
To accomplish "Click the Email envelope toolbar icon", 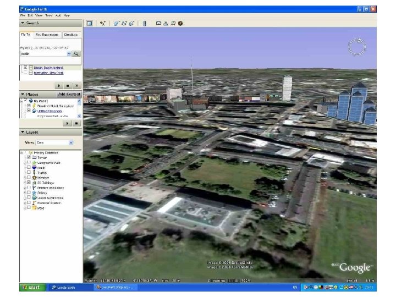I will coord(158,24).
